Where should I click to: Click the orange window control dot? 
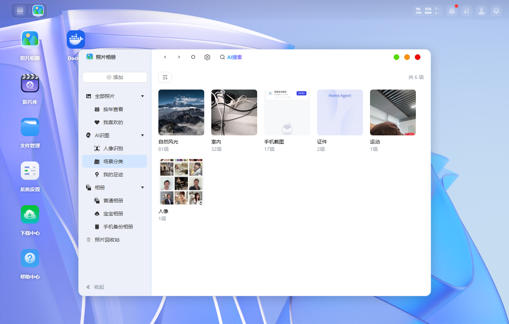pos(407,57)
